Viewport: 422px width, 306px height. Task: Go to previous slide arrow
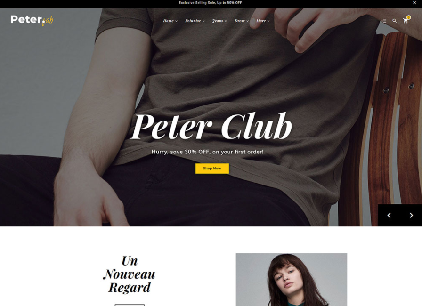point(389,216)
